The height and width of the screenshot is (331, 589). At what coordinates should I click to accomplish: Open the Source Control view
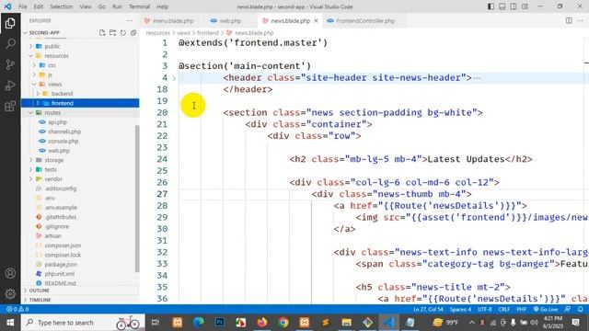[10, 64]
